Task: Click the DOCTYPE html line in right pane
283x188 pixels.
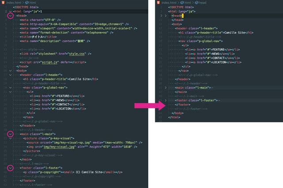Action: [181, 7]
